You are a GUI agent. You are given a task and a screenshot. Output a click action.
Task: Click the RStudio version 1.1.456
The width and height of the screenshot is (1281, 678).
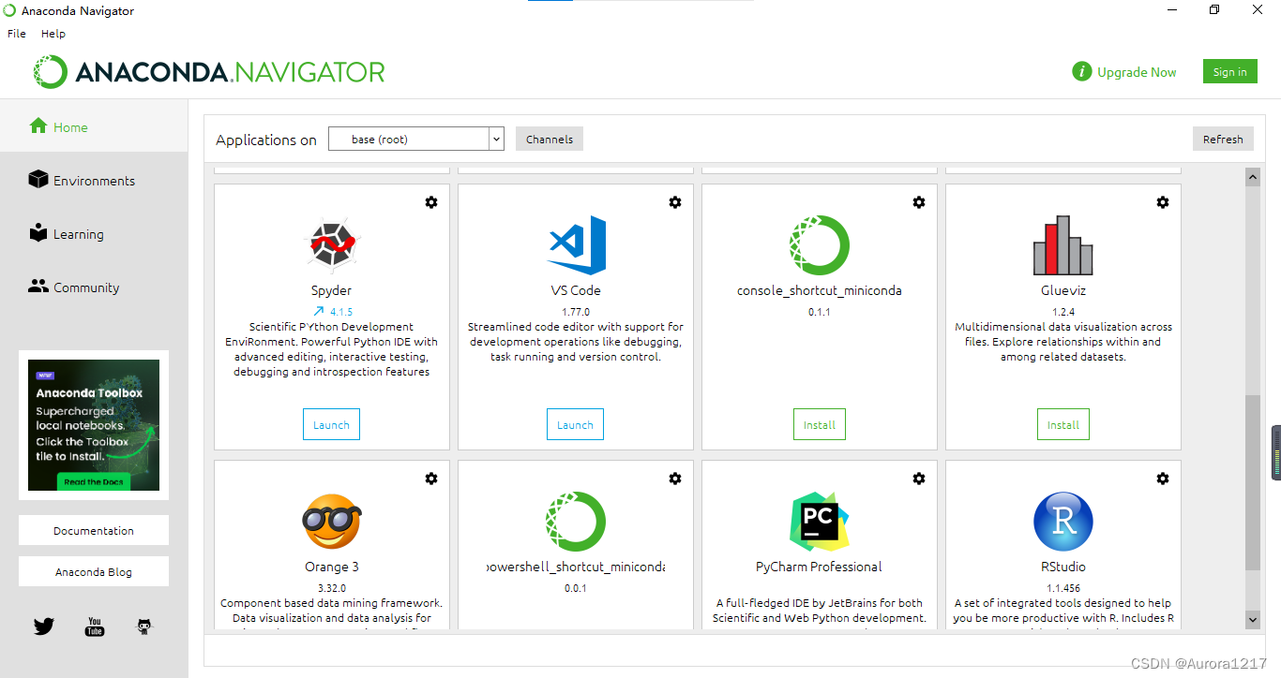click(x=1063, y=588)
